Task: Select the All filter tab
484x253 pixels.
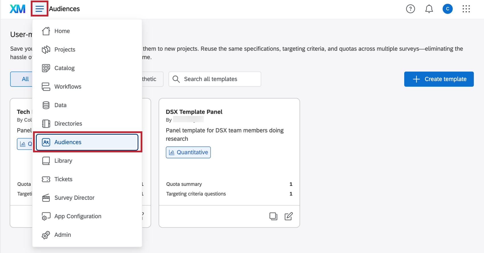Action: point(22,79)
